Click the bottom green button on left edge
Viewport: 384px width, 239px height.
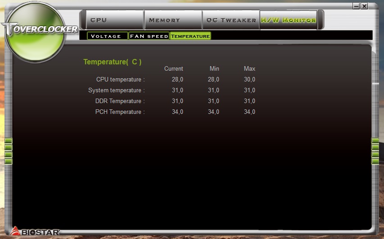[8, 161]
